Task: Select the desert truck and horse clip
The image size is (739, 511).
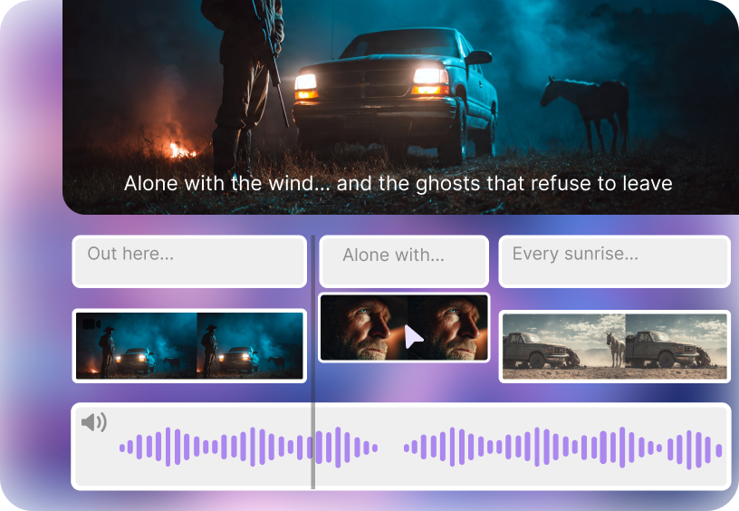Action: 615,346
